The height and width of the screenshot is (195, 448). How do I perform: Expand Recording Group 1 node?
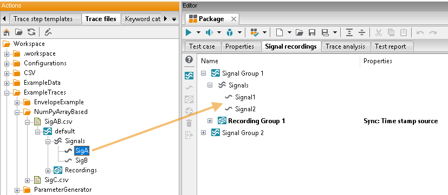[x=210, y=121]
